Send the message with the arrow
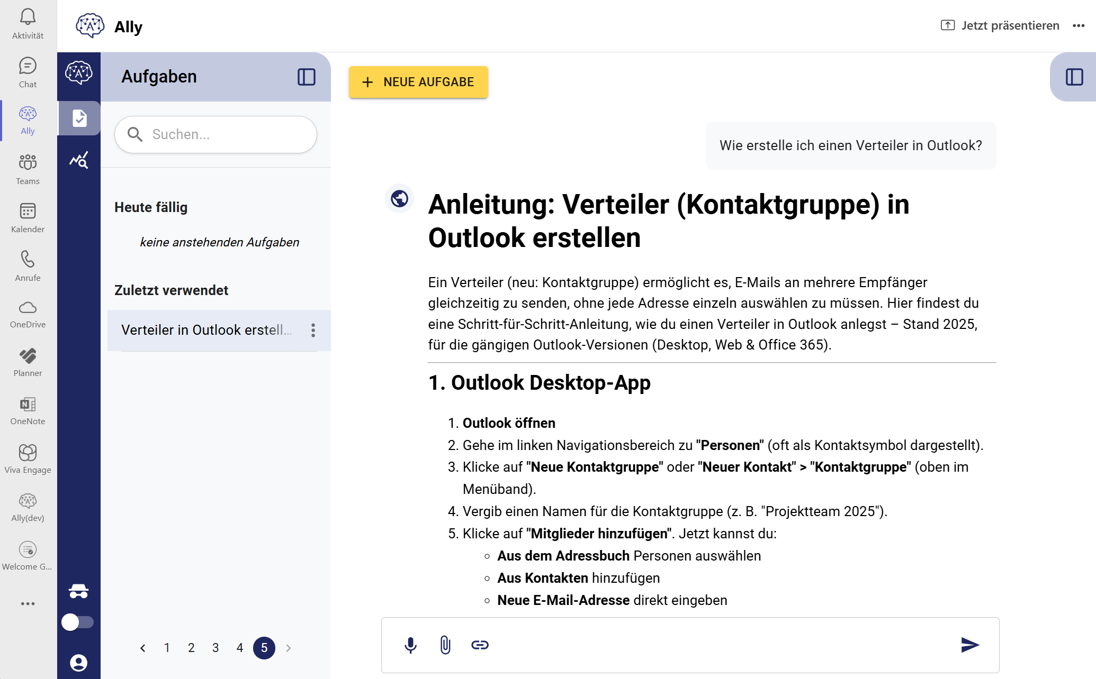1096x679 pixels. (969, 645)
